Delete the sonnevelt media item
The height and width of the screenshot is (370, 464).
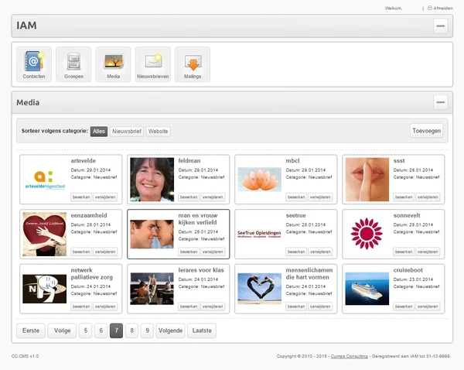tap(428, 252)
